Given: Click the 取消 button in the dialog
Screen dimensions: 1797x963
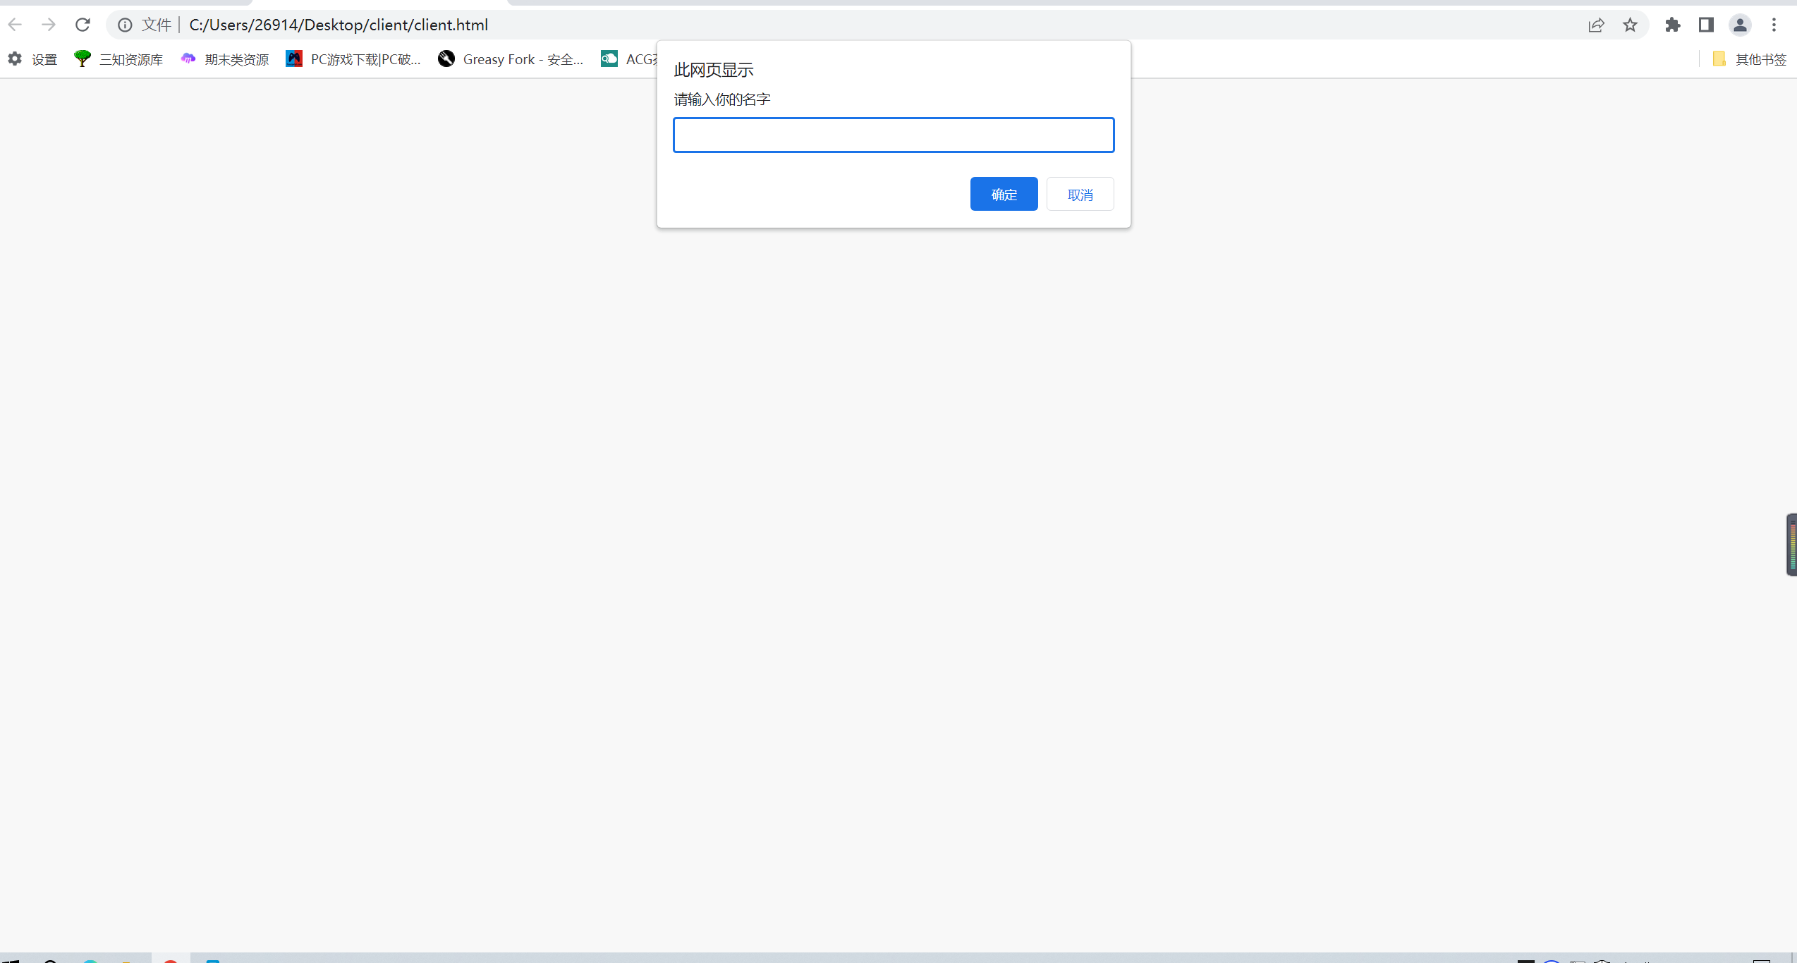Looking at the screenshot, I should pyautogui.click(x=1080, y=194).
